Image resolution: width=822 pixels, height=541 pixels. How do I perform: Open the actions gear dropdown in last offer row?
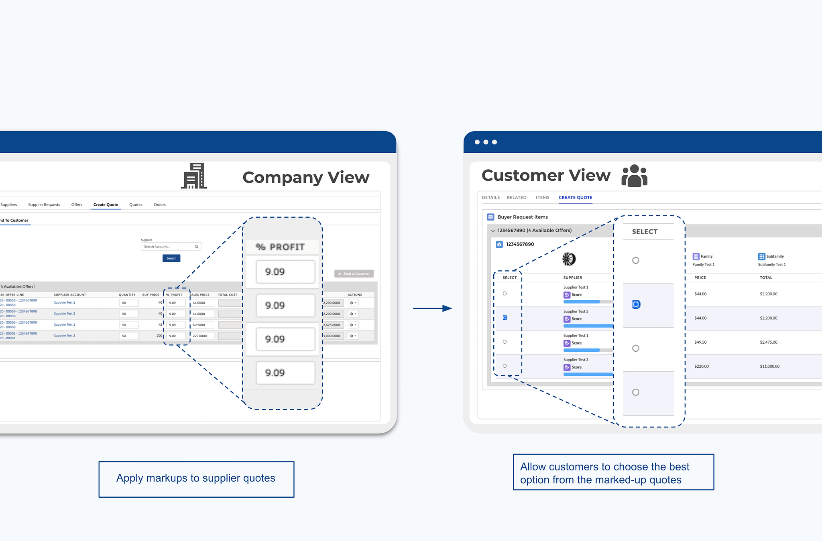[353, 336]
